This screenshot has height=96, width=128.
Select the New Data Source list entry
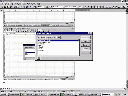point(58,41)
